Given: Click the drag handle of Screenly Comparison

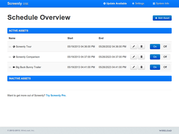Looking at the screenshot, I should pos(10,57).
